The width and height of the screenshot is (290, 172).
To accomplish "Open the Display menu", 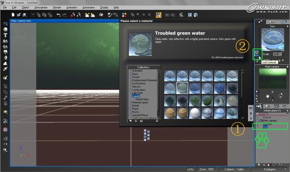I will coord(104,8).
